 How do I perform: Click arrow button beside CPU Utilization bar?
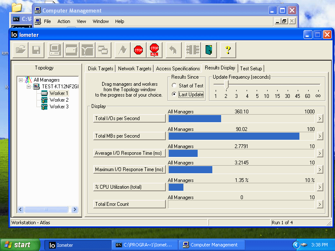pos(320,187)
